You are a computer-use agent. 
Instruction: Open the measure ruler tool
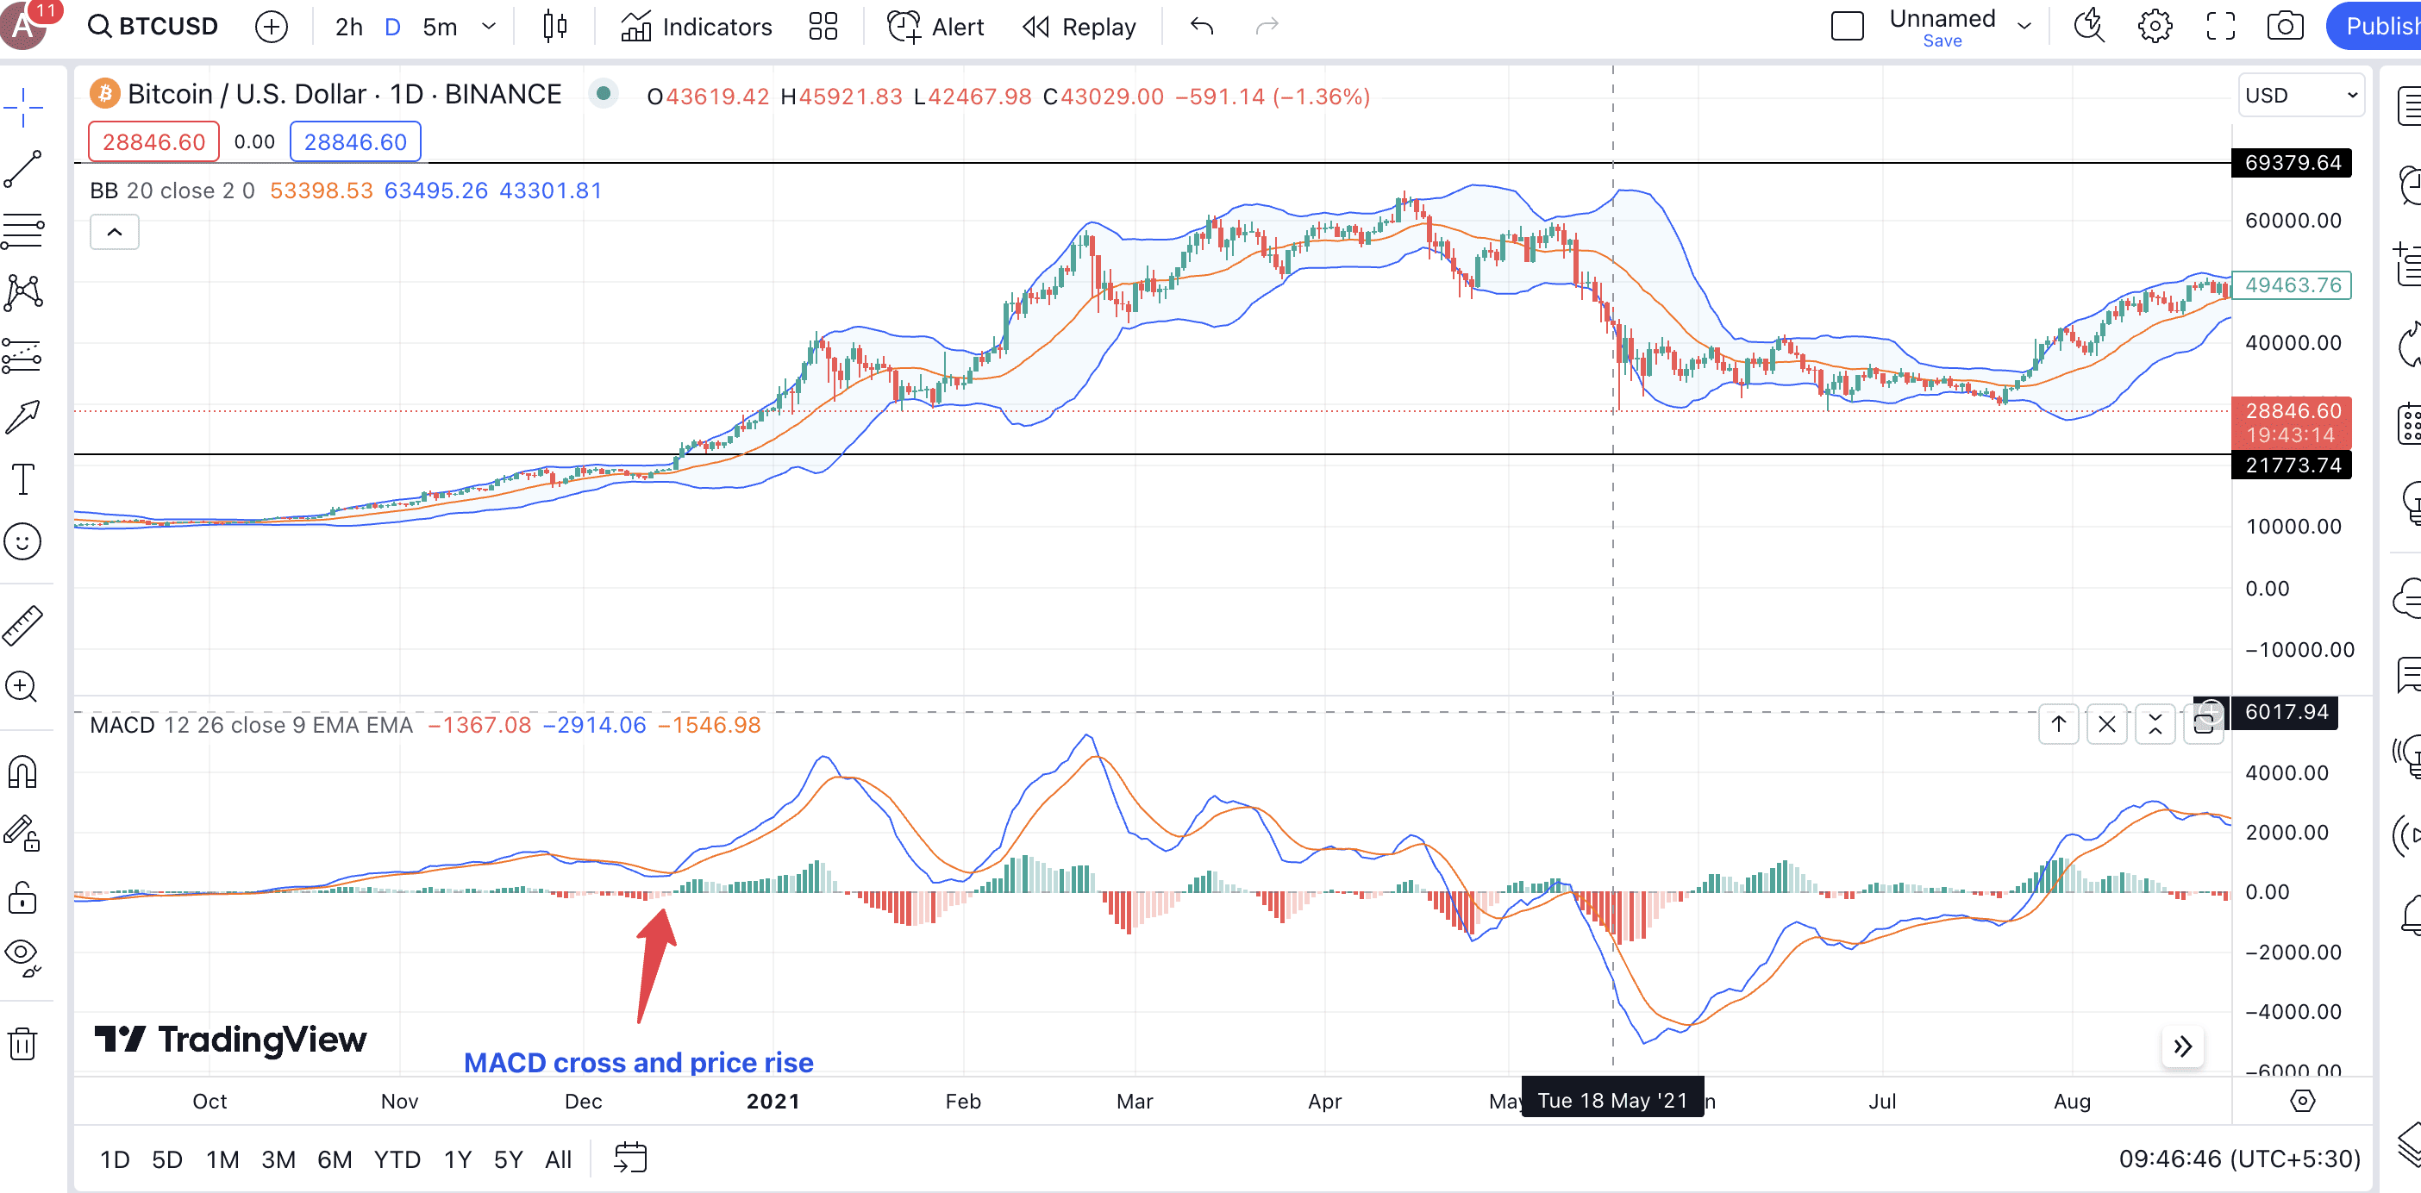(x=22, y=625)
